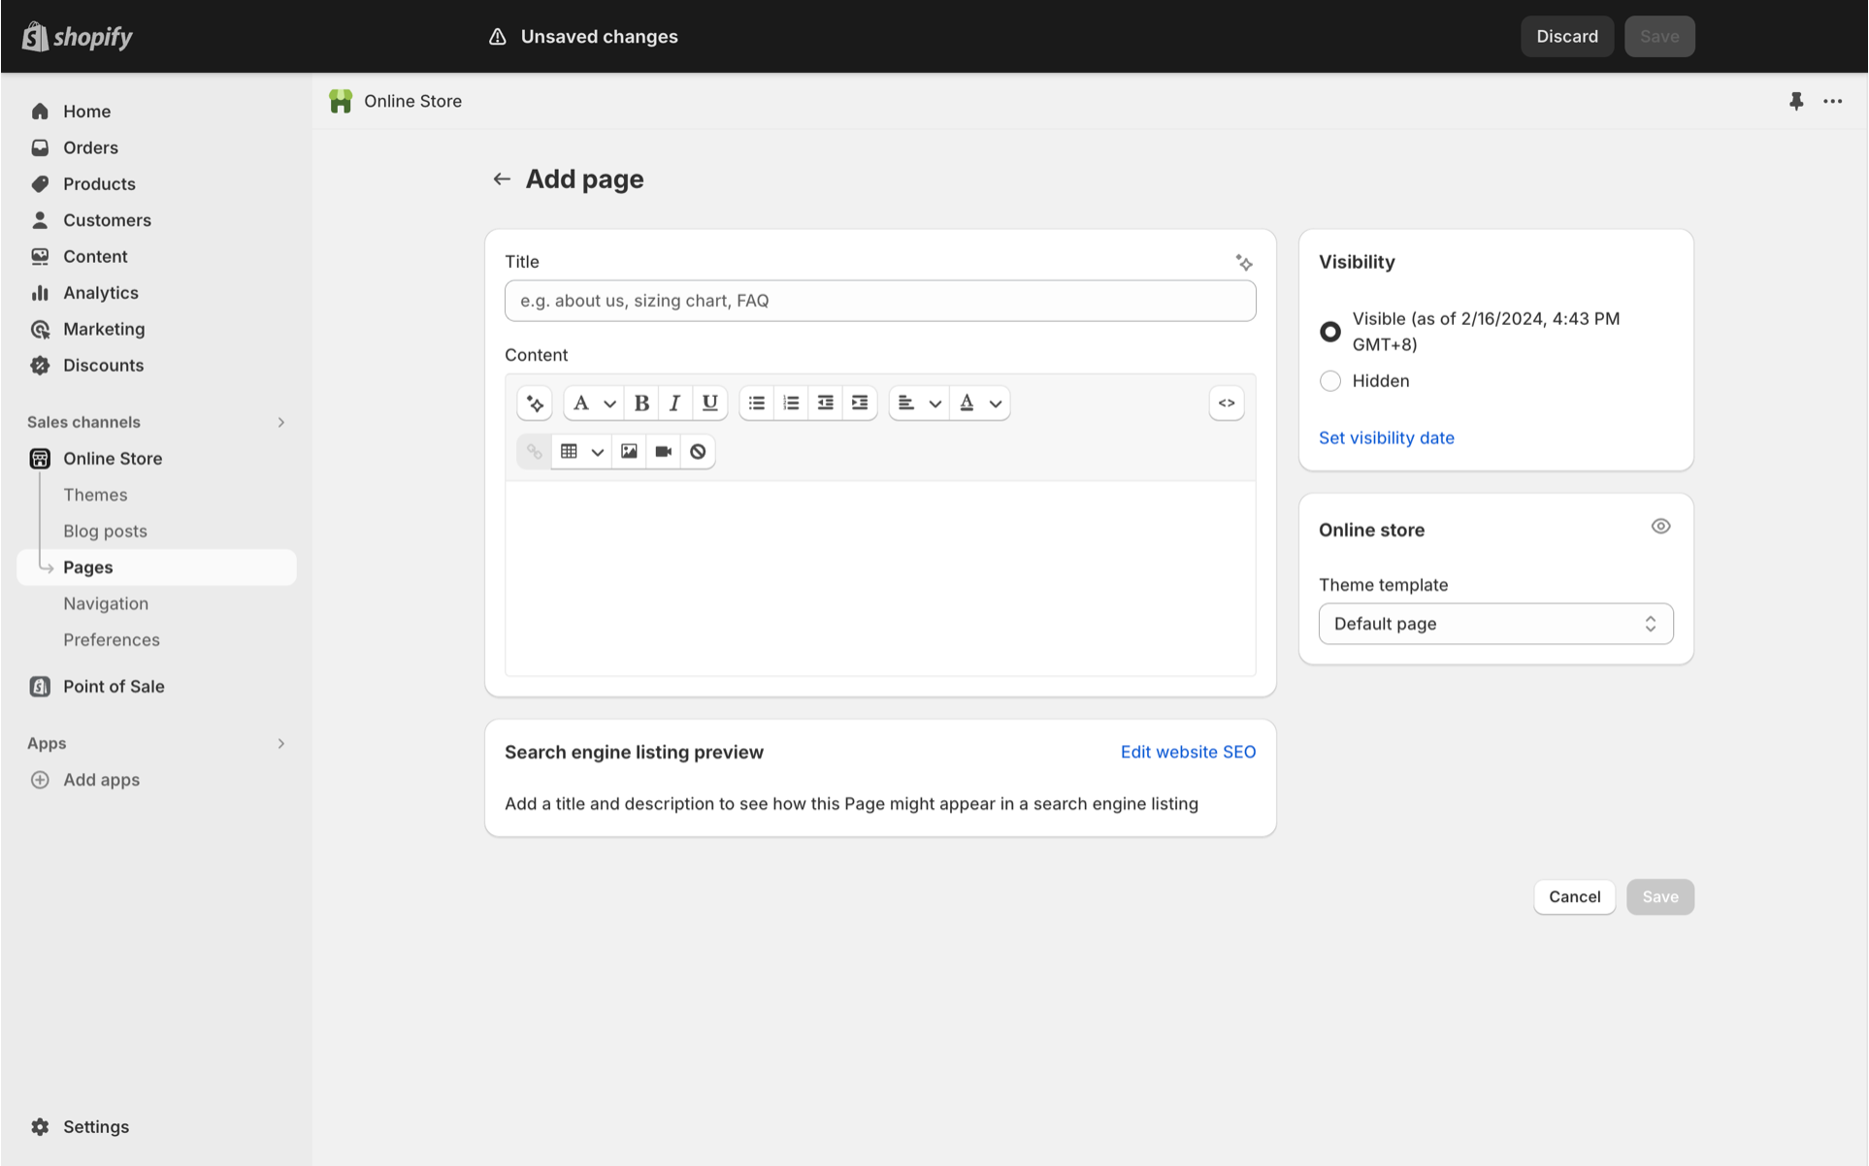Click the insert table icon
The width and height of the screenshot is (1869, 1166).
[569, 451]
